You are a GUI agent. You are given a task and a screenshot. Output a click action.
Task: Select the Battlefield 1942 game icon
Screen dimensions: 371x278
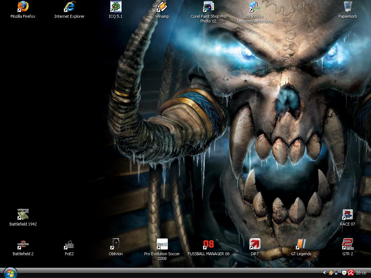click(23, 214)
